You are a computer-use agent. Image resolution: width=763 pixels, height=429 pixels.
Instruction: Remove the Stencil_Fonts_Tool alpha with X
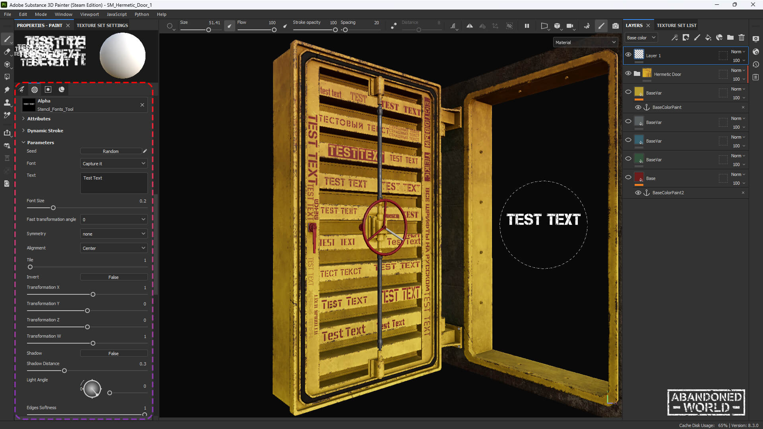tap(142, 105)
